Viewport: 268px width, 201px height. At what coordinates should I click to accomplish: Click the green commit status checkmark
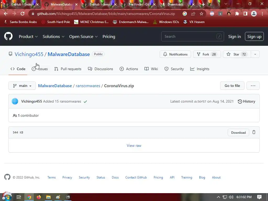pyautogui.click(x=85, y=102)
